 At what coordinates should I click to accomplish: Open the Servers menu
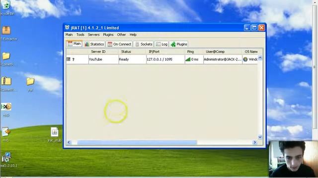point(93,35)
